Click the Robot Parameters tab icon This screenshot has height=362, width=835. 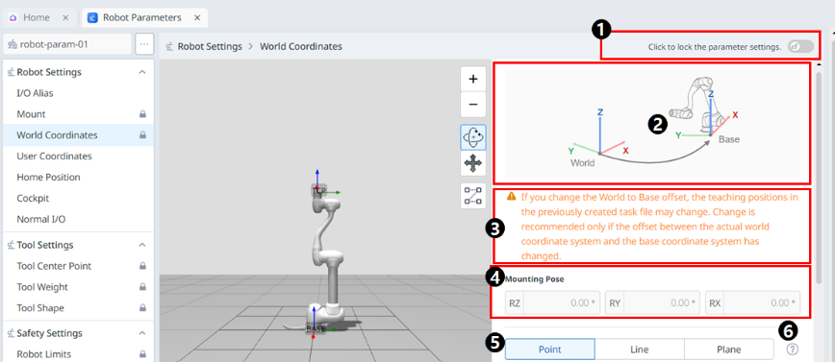[x=92, y=17]
